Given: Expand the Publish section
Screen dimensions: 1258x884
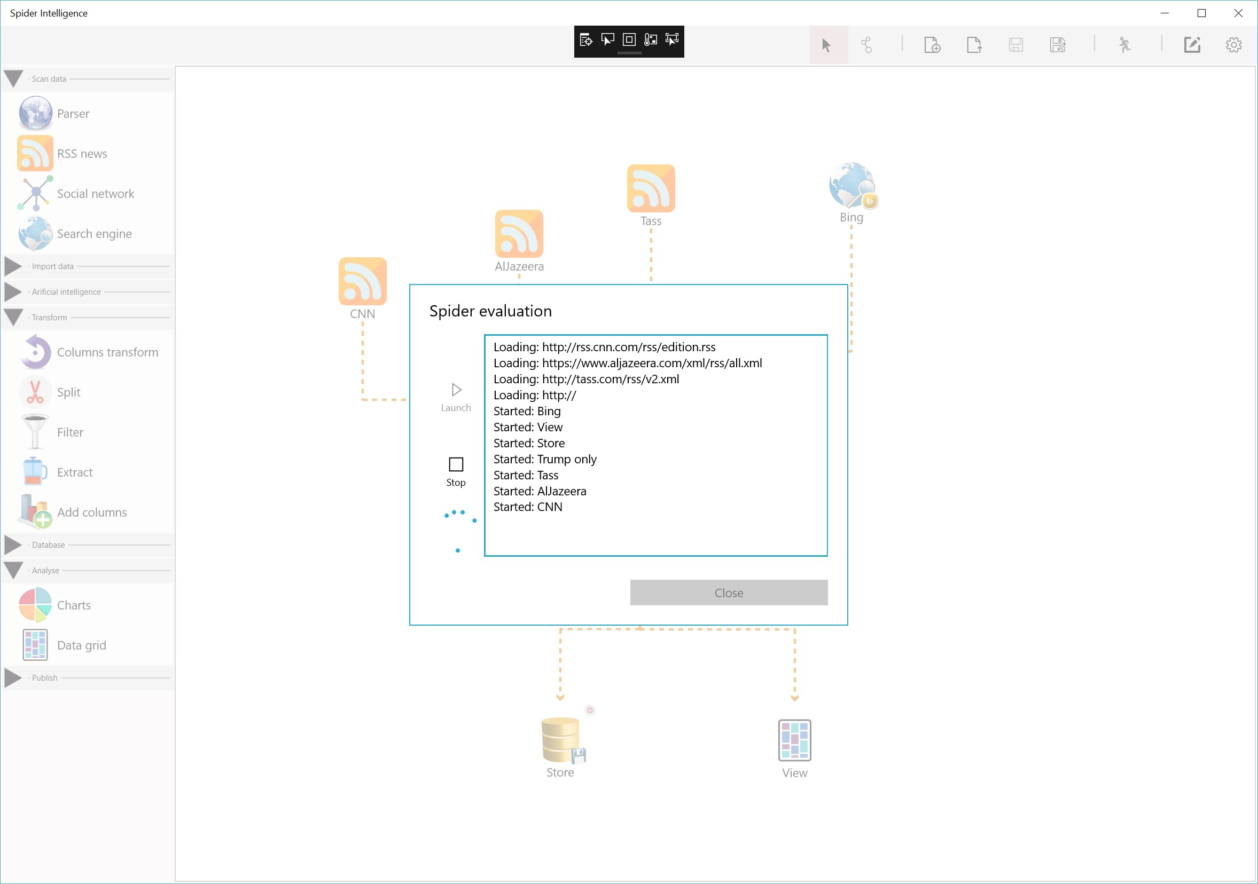Looking at the screenshot, I should 13,677.
